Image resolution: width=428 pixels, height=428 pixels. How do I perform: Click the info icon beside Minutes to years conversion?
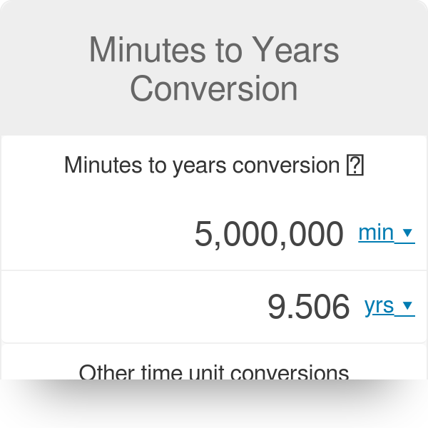coord(355,165)
